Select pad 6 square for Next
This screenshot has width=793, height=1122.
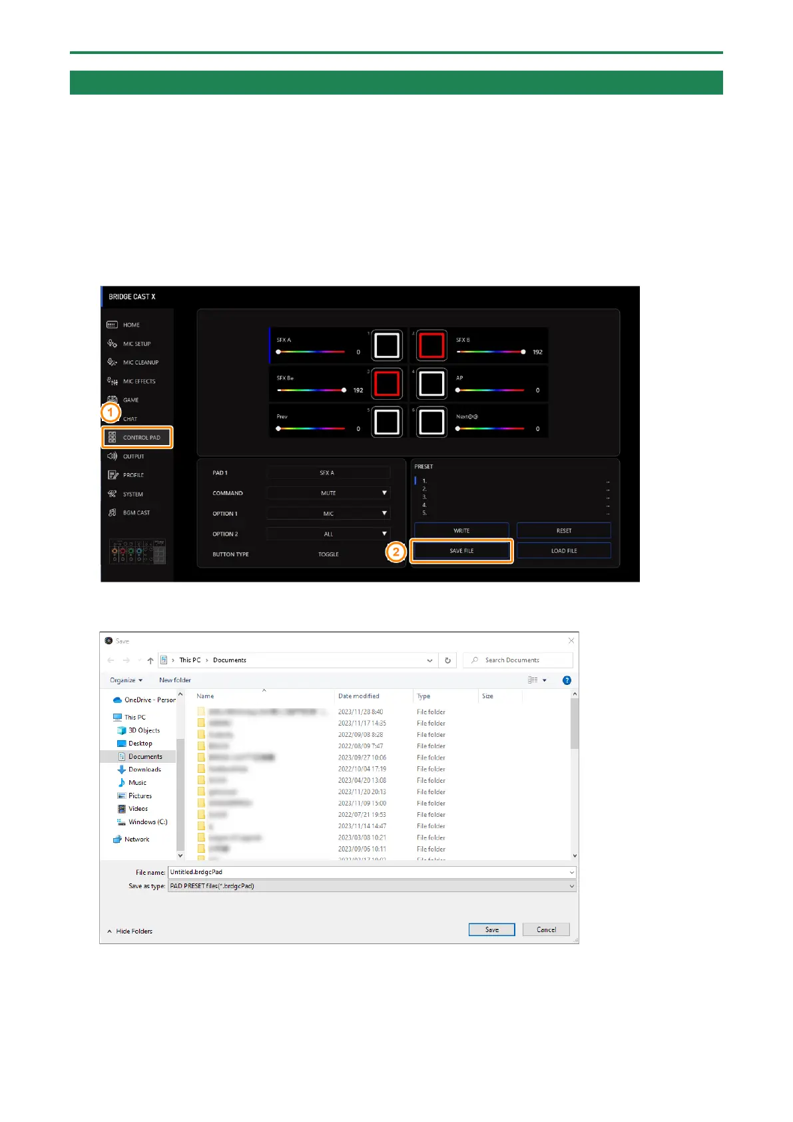tap(431, 422)
